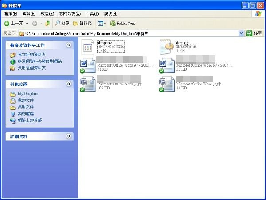Toggle the Folders (資料夾) pane button
Image resolution: width=266 pixels, height=200 pixels.
(x=82, y=23)
